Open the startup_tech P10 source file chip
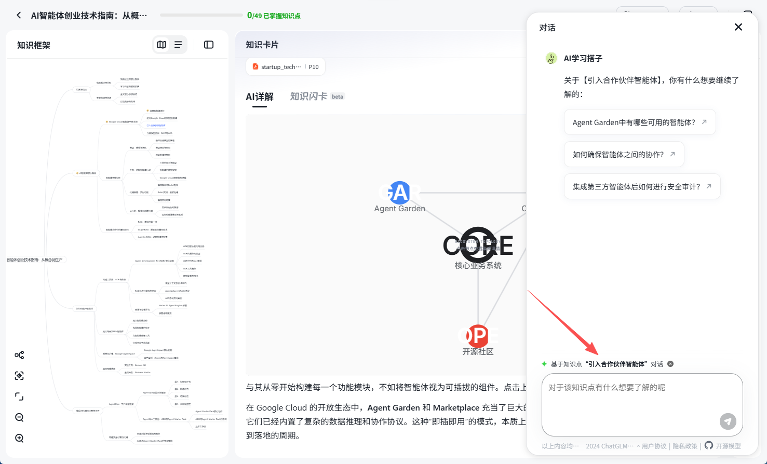 (x=285, y=67)
